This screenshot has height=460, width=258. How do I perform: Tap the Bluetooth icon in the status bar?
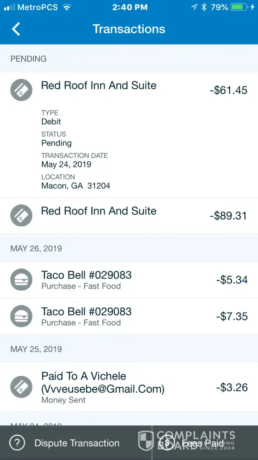[x=204, y=7]
